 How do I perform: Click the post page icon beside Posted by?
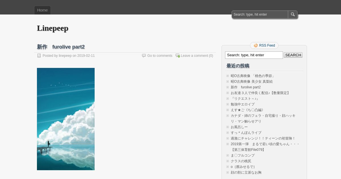pyautogui.click(x=39, y=56)
